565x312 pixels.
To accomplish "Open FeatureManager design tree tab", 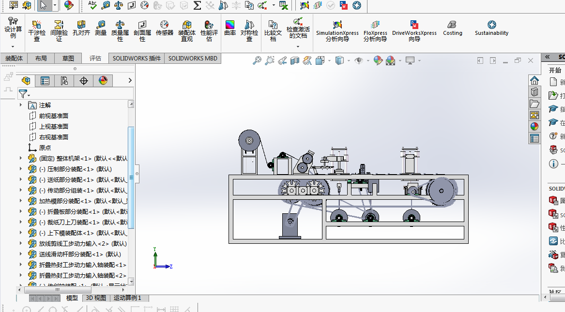I will tap(26, 81).
